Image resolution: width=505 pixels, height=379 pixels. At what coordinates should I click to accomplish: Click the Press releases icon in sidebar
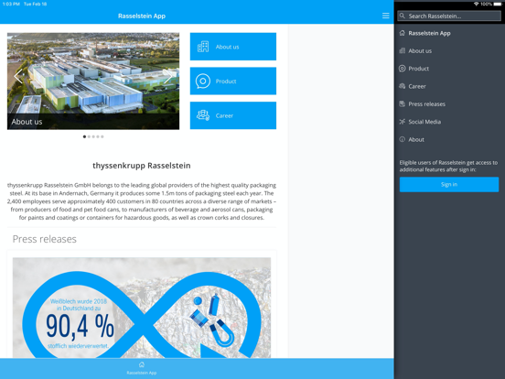coord(402,103)
